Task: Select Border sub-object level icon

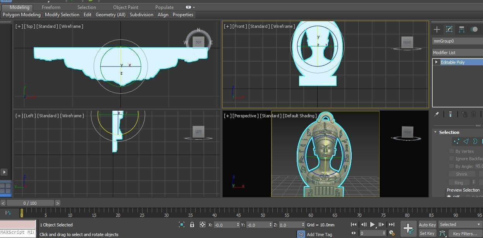Action: pyautogui.click(x=475, y=141)
